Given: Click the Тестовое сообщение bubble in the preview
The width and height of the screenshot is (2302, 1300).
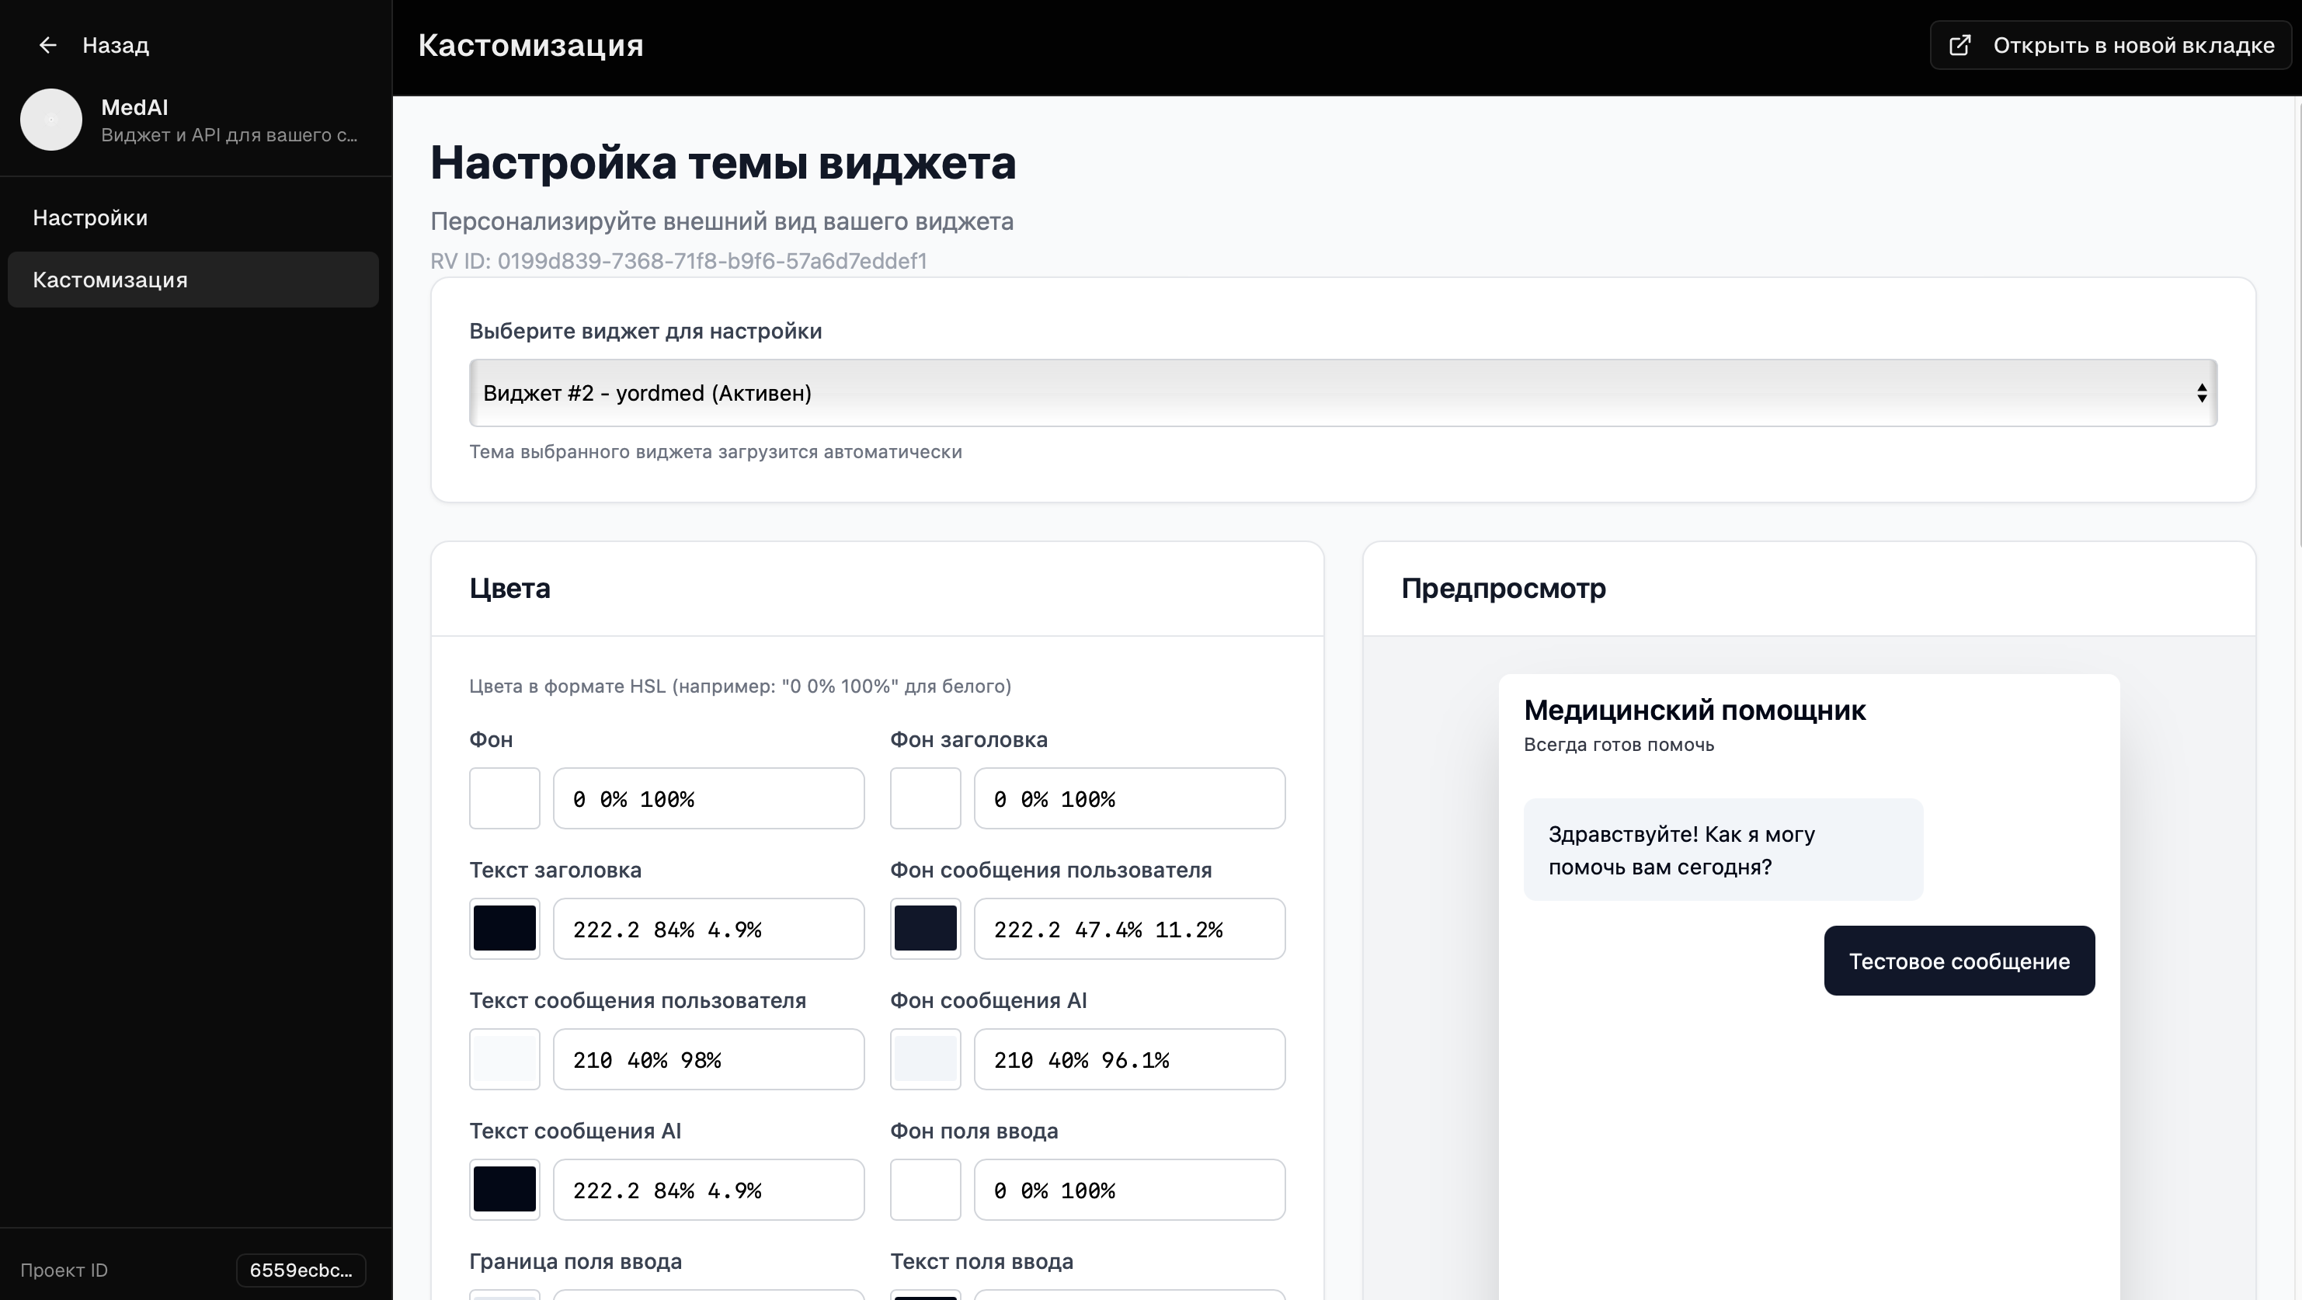Looking at the screenshot, I should tap(1959, 961).
